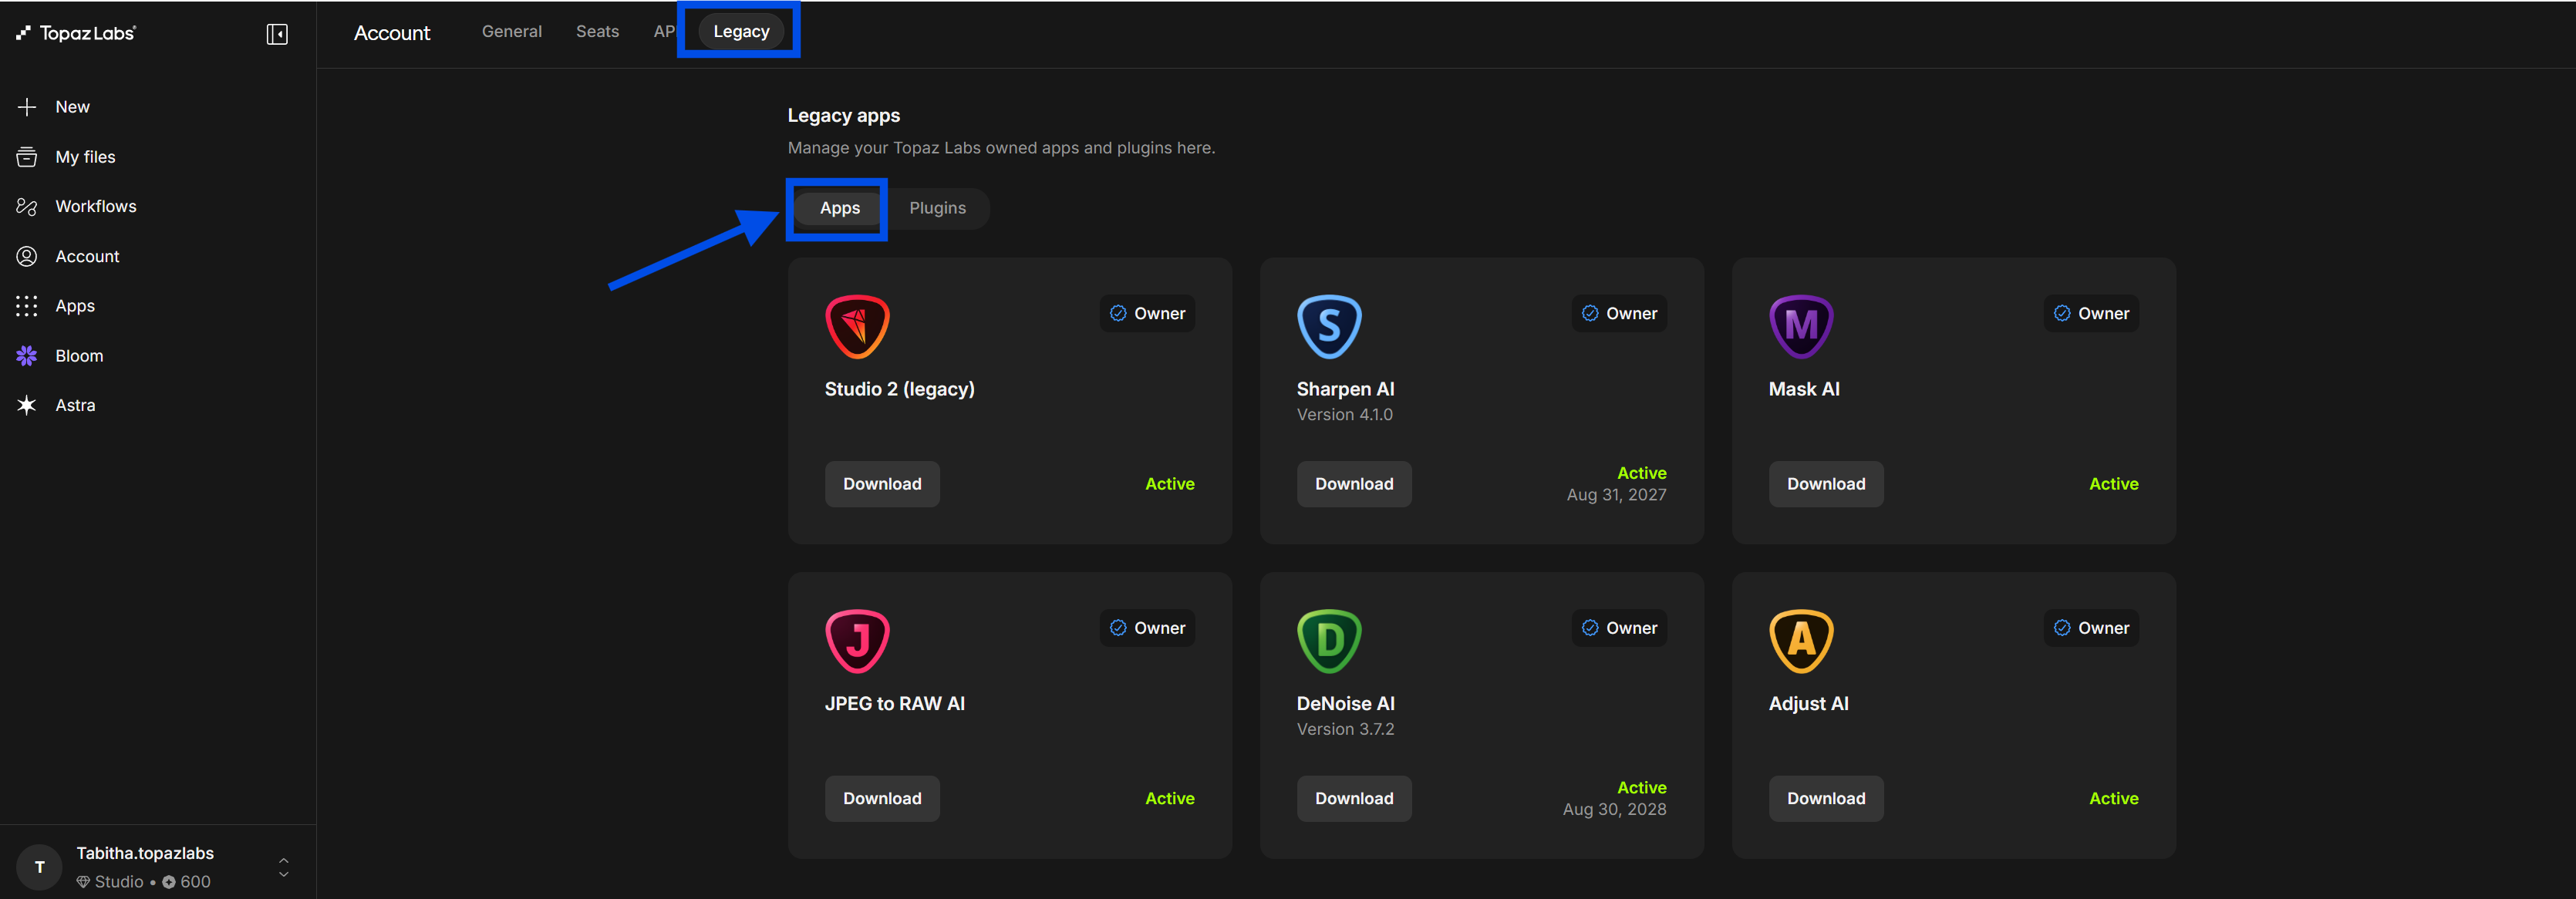Viewport: 2576px width, 899px height.
Task: Click the Studio plan diamond icon
Action: 84,882
